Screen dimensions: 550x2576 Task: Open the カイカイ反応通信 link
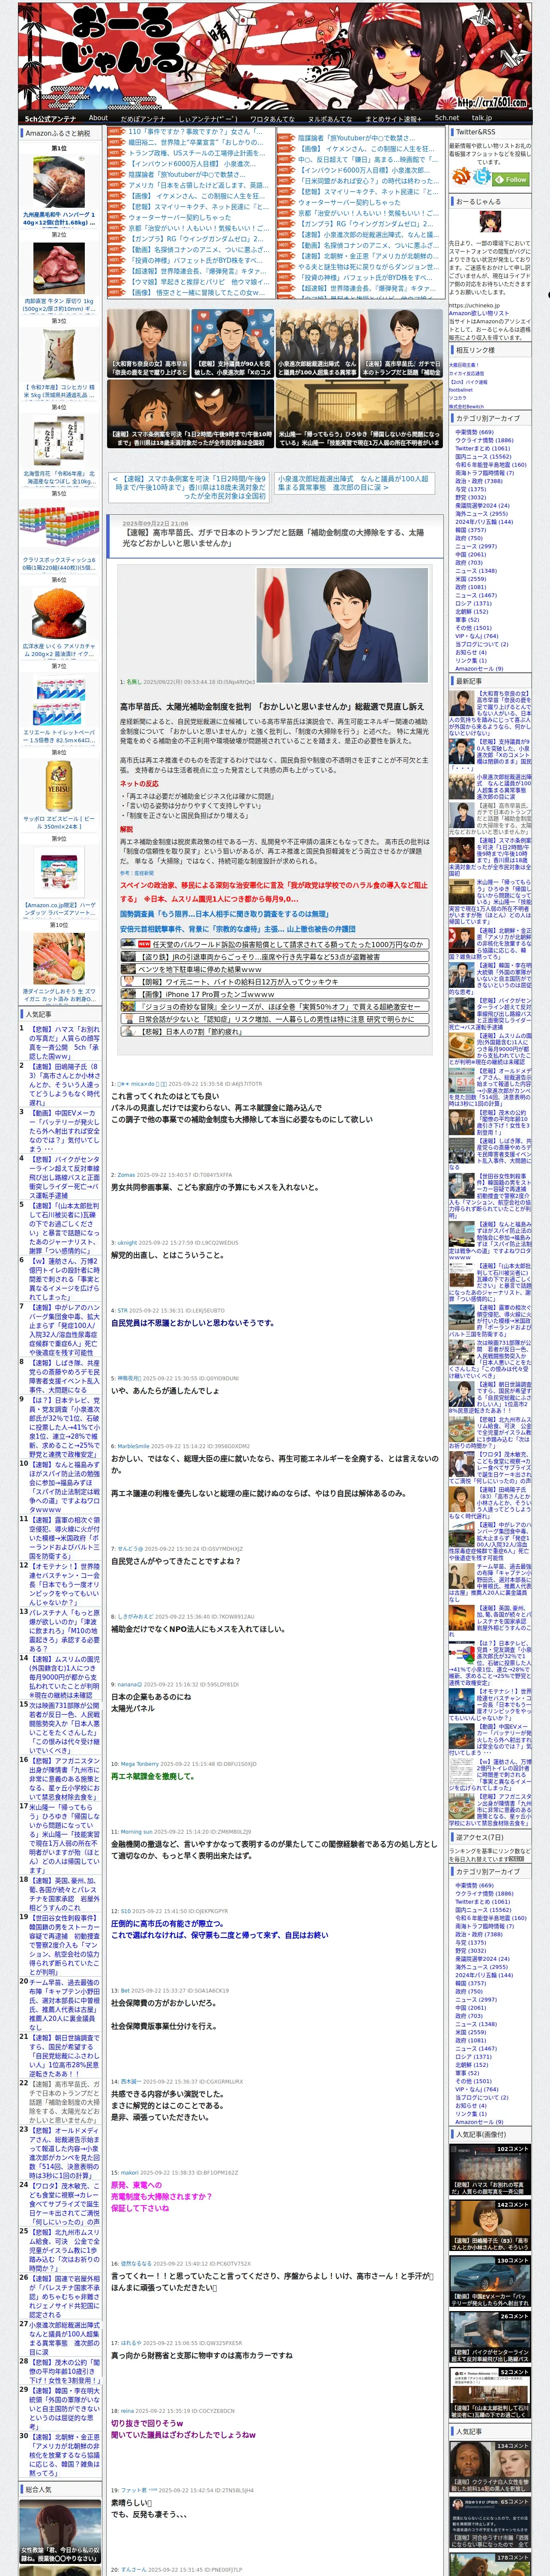coord(466,373)
